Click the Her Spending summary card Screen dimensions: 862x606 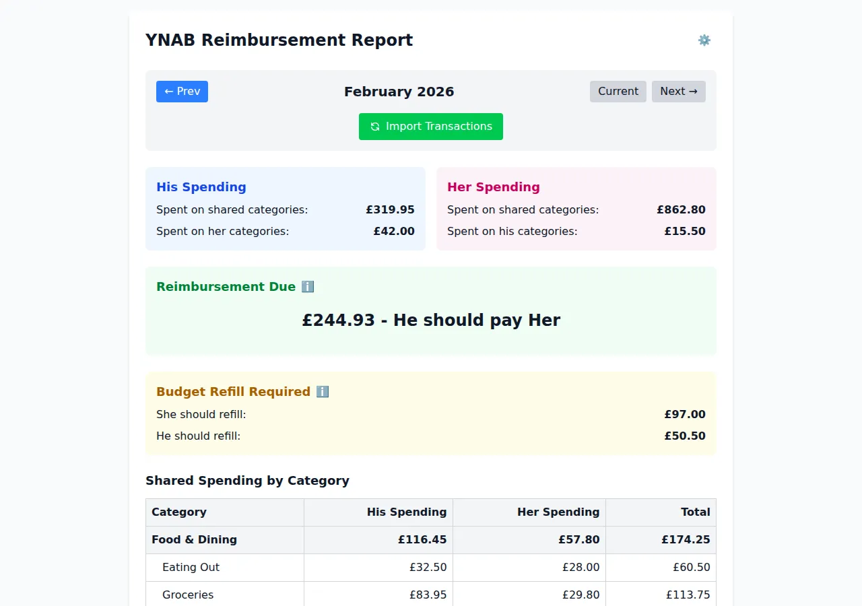coord(576,209)
